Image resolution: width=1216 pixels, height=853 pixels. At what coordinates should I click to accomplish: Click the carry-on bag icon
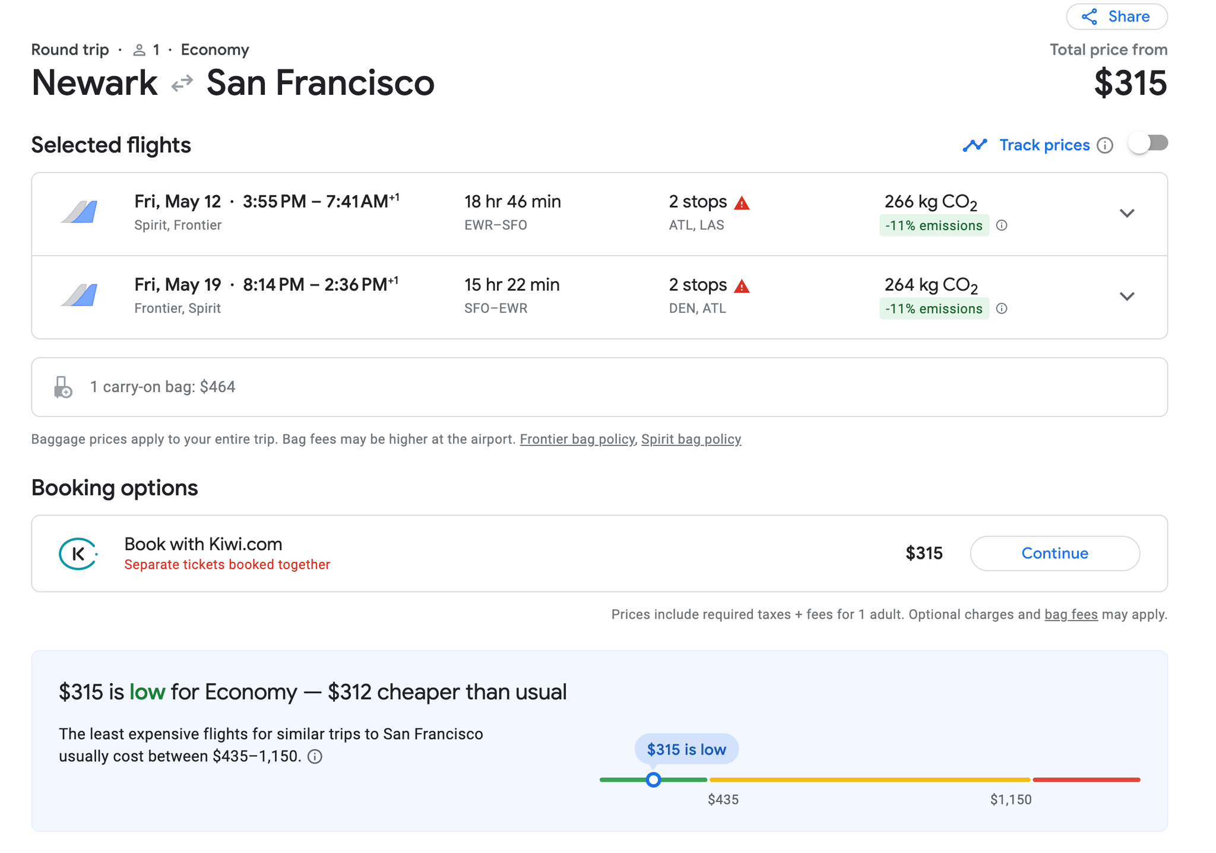(63, 387)
